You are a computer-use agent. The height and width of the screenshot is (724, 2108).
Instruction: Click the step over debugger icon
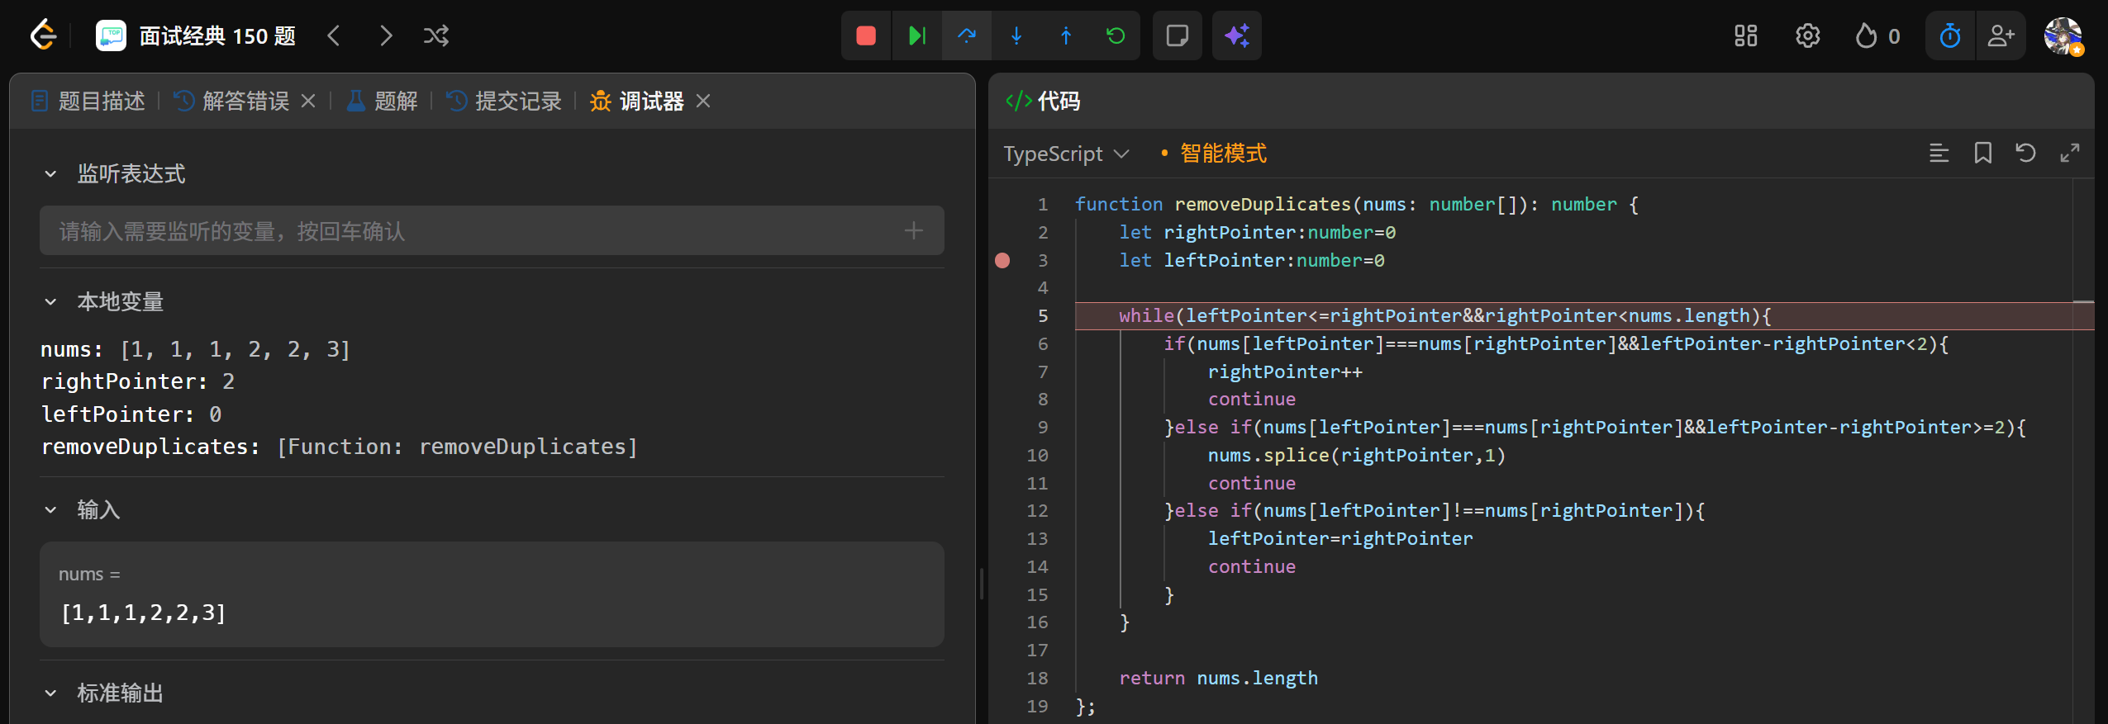tap(966, 35)
